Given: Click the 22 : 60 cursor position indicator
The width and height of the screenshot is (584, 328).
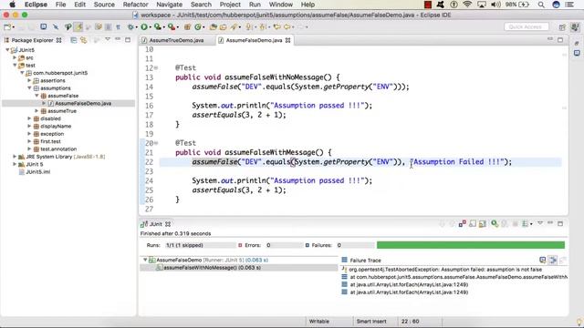Looking at the screenshot, I should 410,322.
